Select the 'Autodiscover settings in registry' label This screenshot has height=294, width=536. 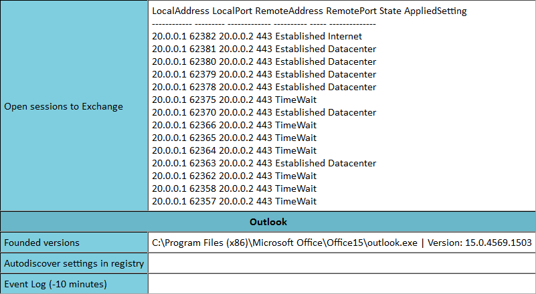click(x=74, y=263)
